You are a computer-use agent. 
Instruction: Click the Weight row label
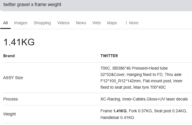point(10,114)
